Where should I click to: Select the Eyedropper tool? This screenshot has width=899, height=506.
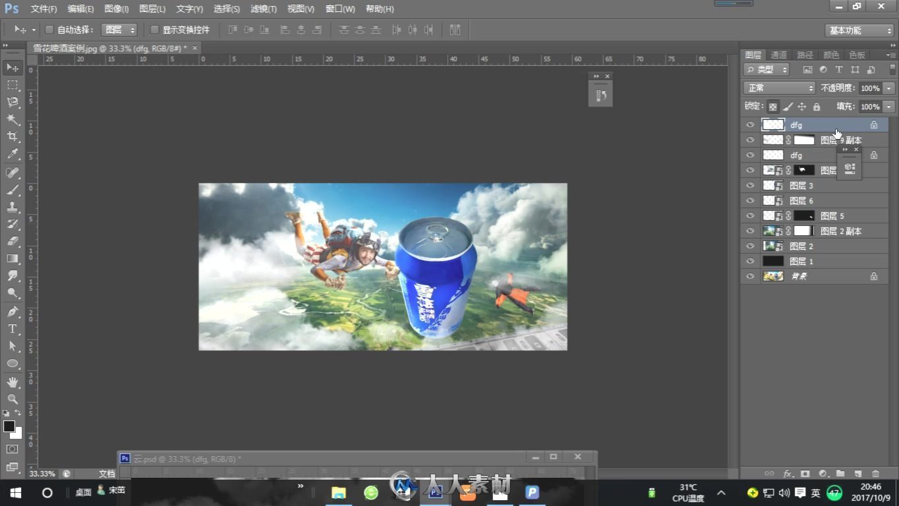(13, 154)
